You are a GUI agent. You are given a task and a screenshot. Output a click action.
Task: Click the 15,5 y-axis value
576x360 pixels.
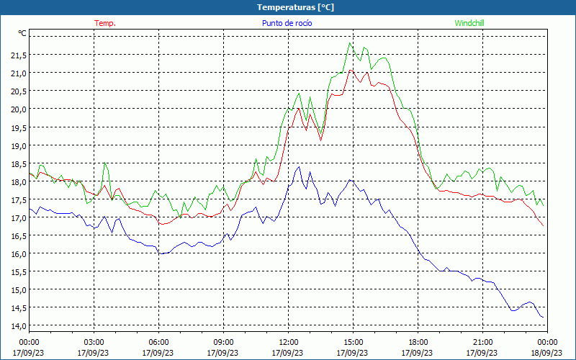pyautogui.click(x=19, y=272)
